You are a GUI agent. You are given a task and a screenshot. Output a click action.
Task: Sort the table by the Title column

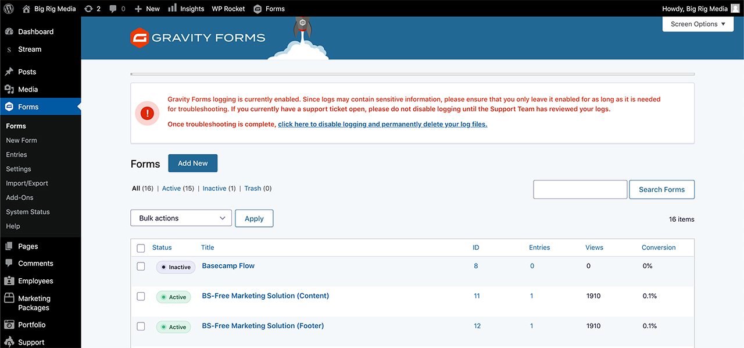point(208,248)
